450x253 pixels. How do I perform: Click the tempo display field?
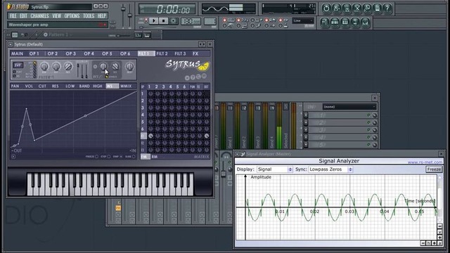191,21
